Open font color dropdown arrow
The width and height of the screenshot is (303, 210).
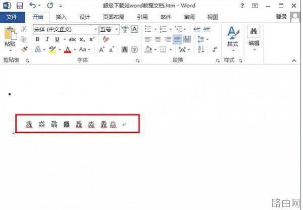75,50
